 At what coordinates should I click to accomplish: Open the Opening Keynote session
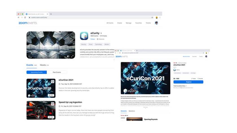(151, 119)
